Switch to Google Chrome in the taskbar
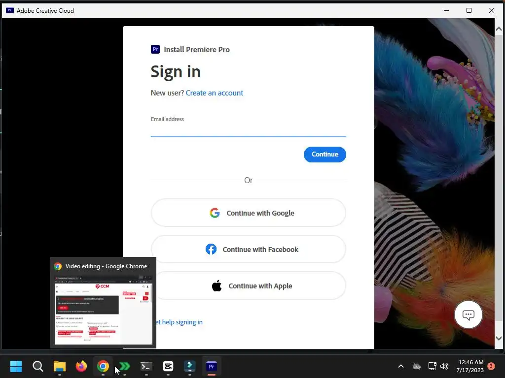This screenshot has width=505, height=378. coord(103,366)
